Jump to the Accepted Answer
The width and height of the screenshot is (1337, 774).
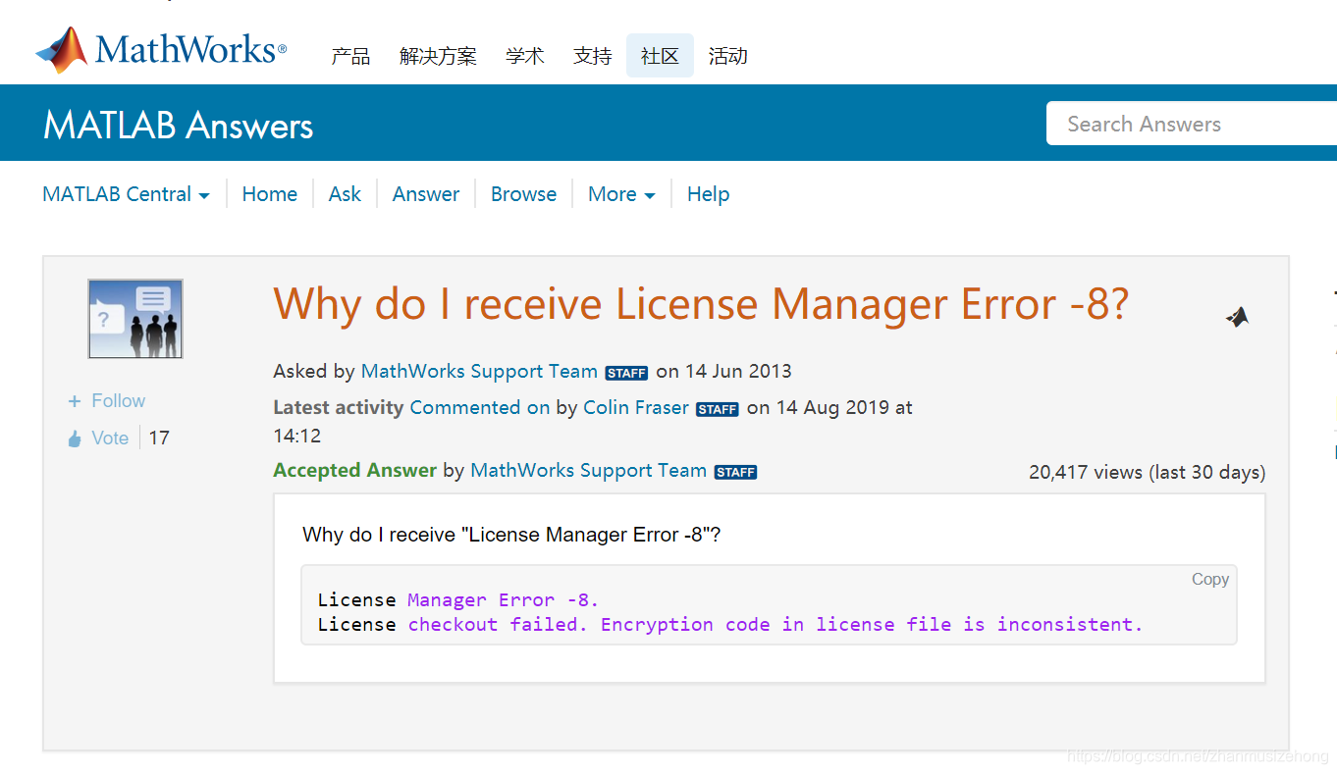pyautogui.click(x=354, y=470)
